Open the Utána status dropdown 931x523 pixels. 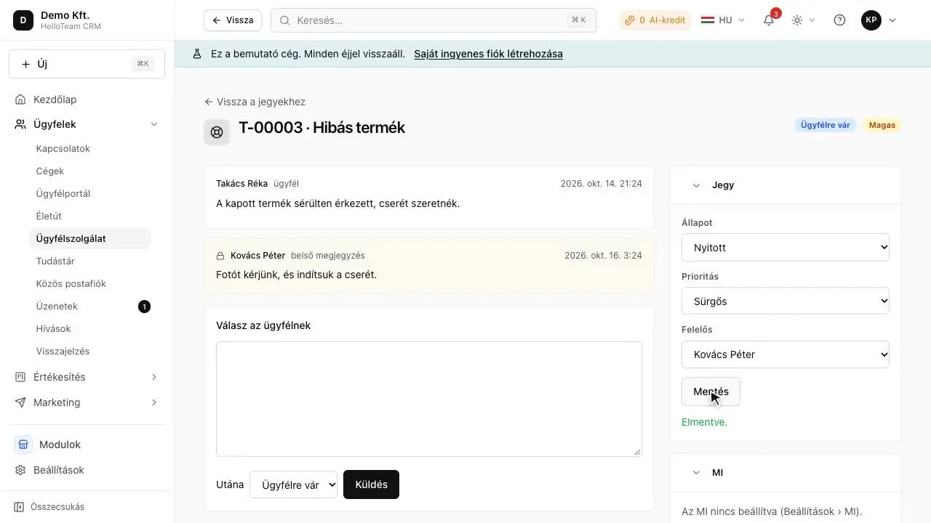[x=293, y=485]
